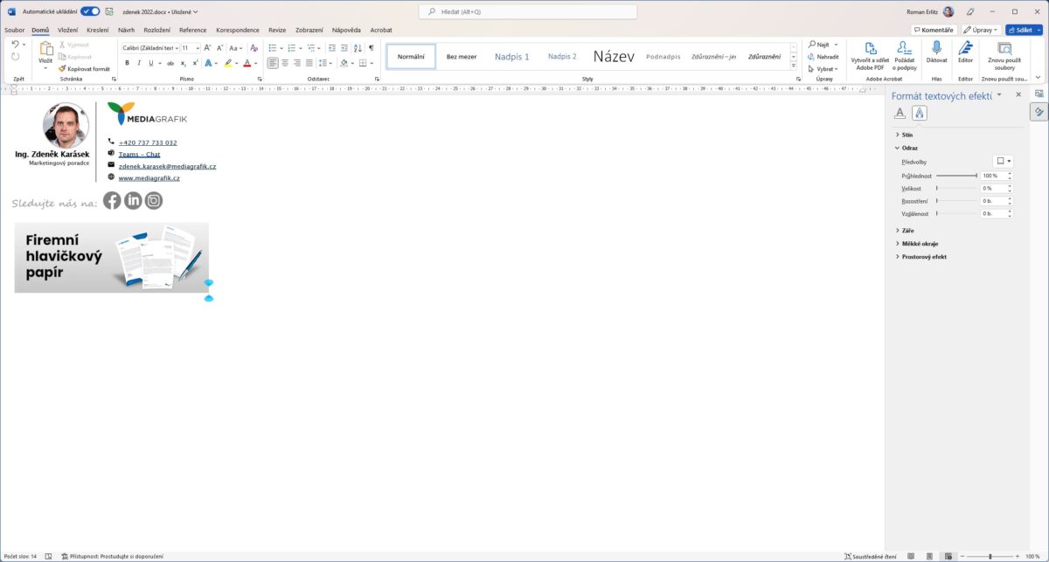The width and height of the screenshot is (1049, 562).
Task: Show paragraph marks with pilcrow icon
Action: pos(372,48)
